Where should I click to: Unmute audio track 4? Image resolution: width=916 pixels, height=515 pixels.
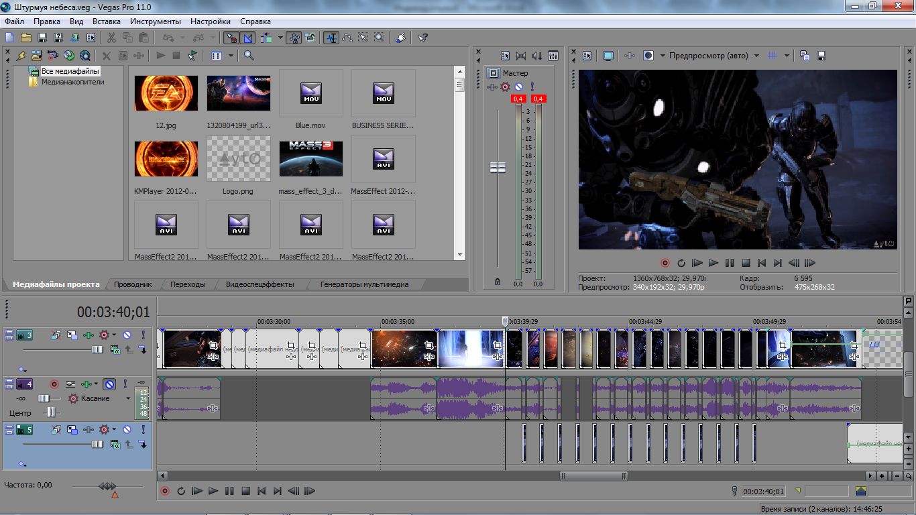point(109,384)
